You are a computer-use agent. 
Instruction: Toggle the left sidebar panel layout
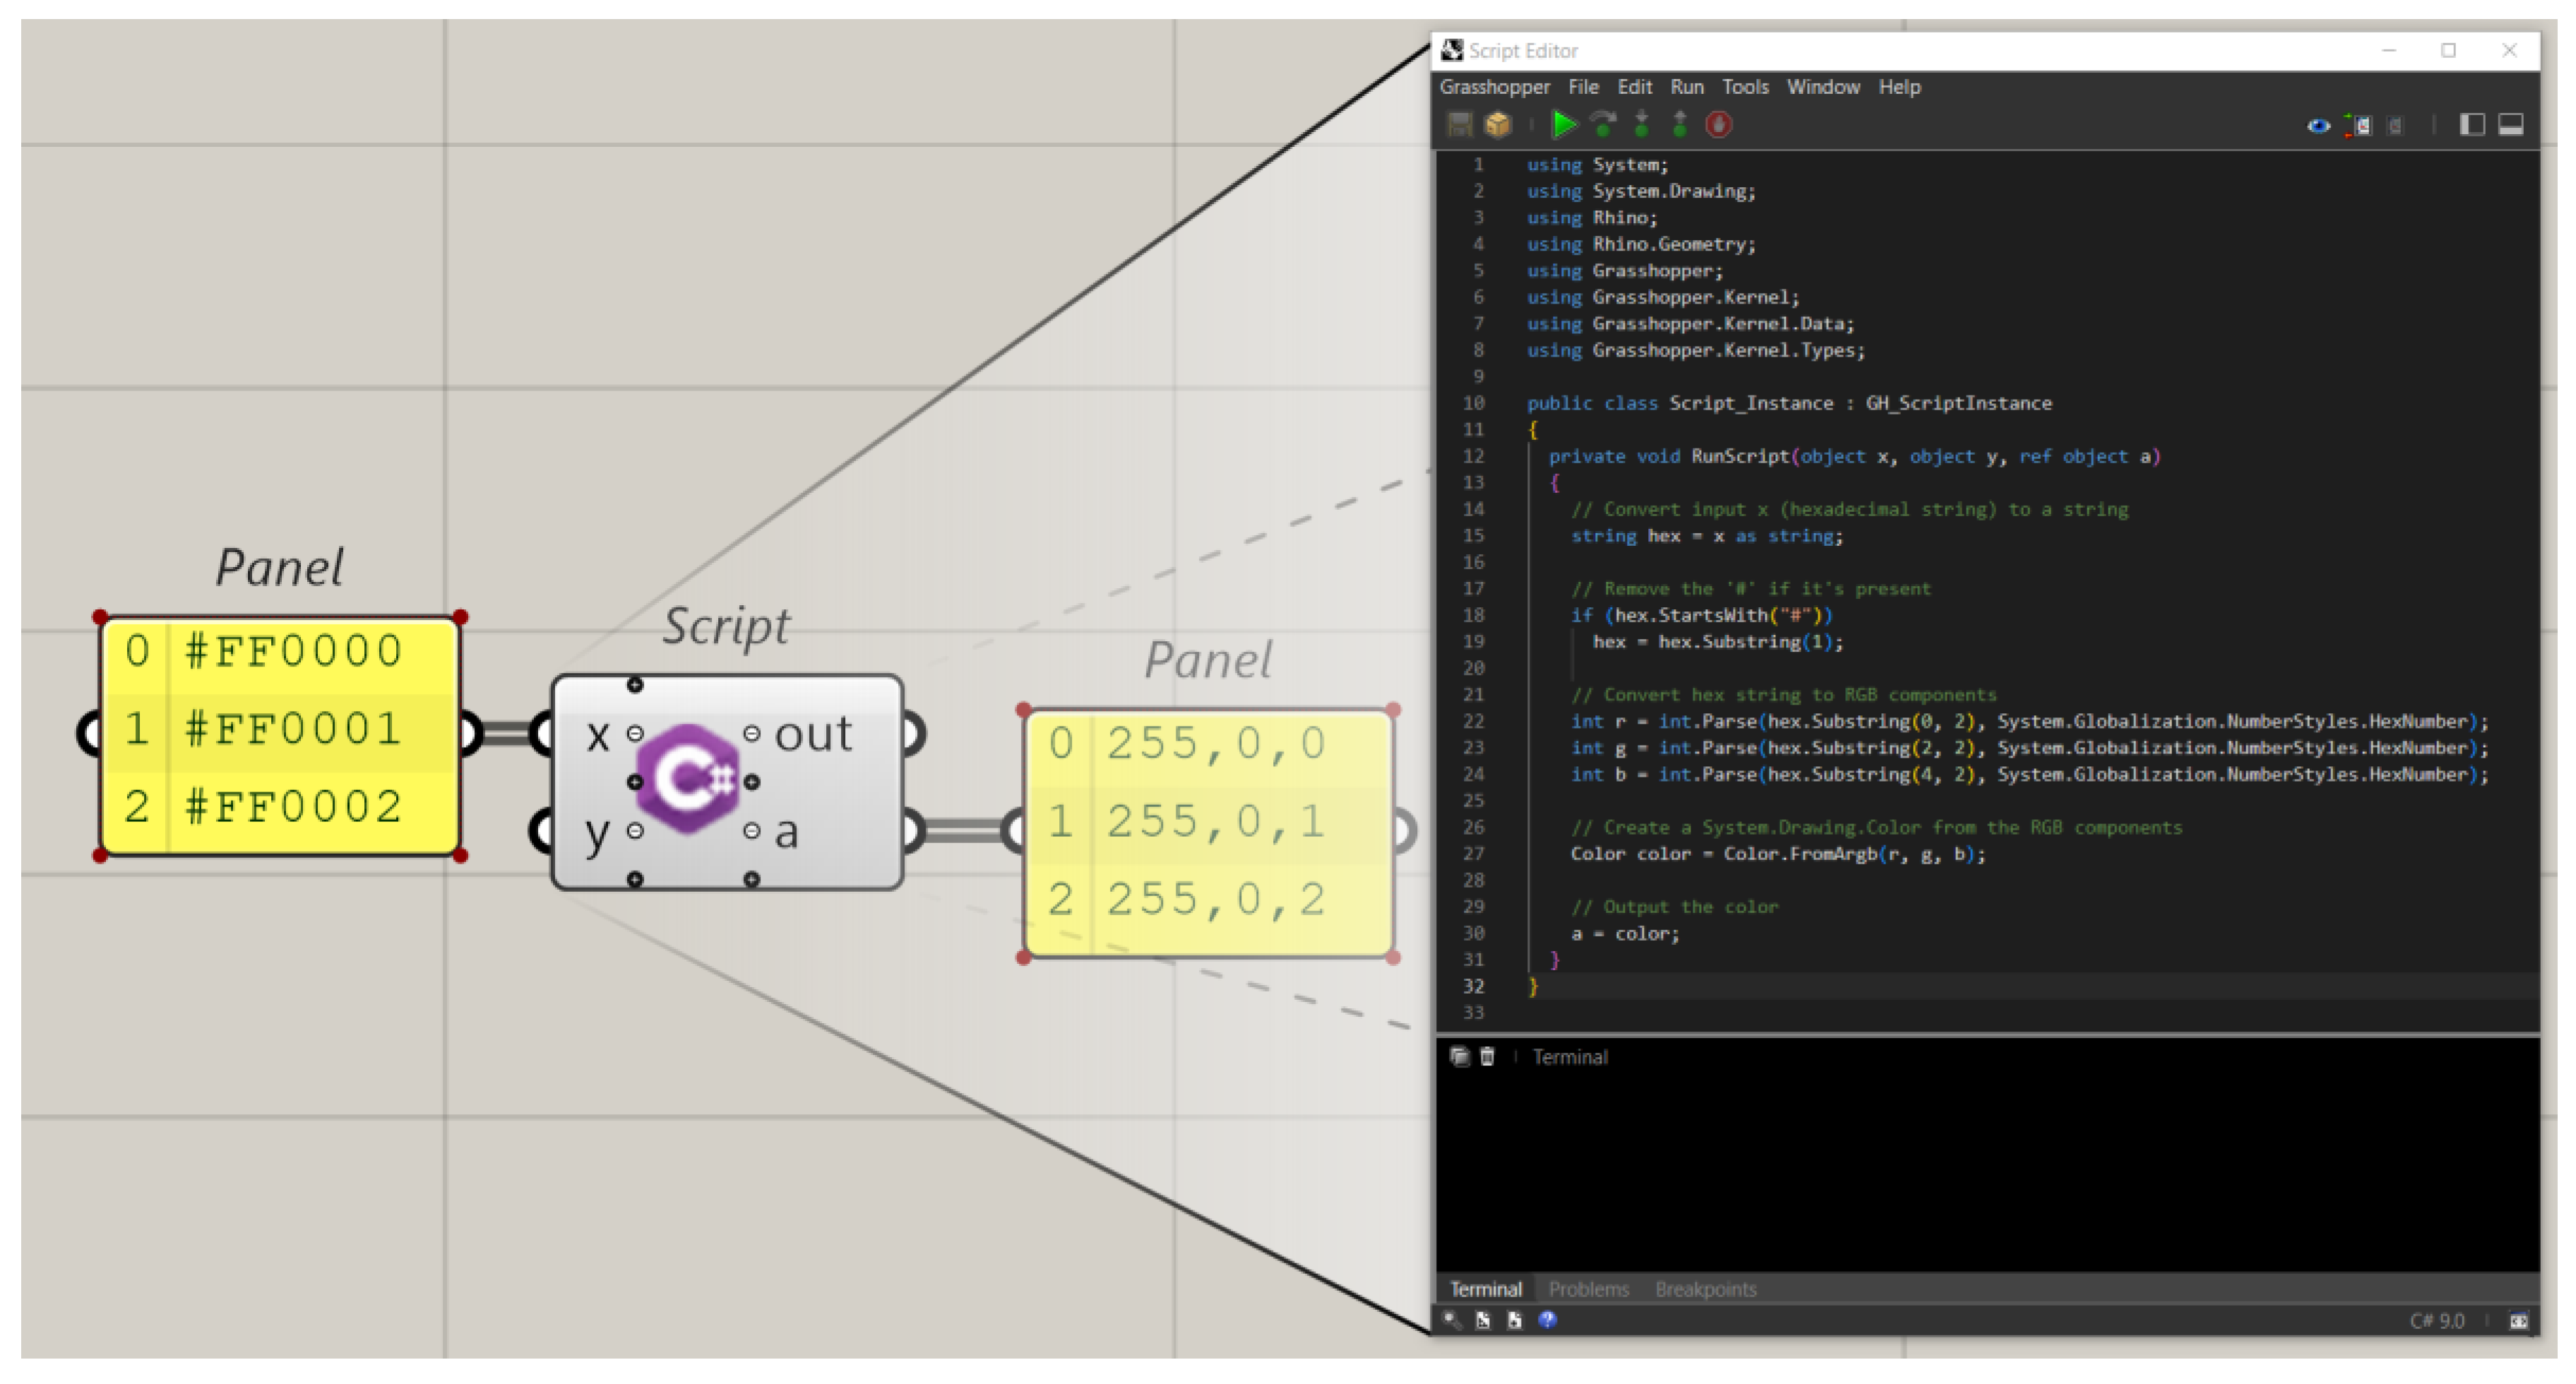pos(2472,125)
